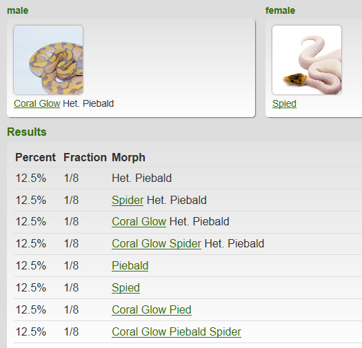This screenshot has height=348, width=362.
Task: Select the Het. Piebald result row text
Action: [141, 178]
